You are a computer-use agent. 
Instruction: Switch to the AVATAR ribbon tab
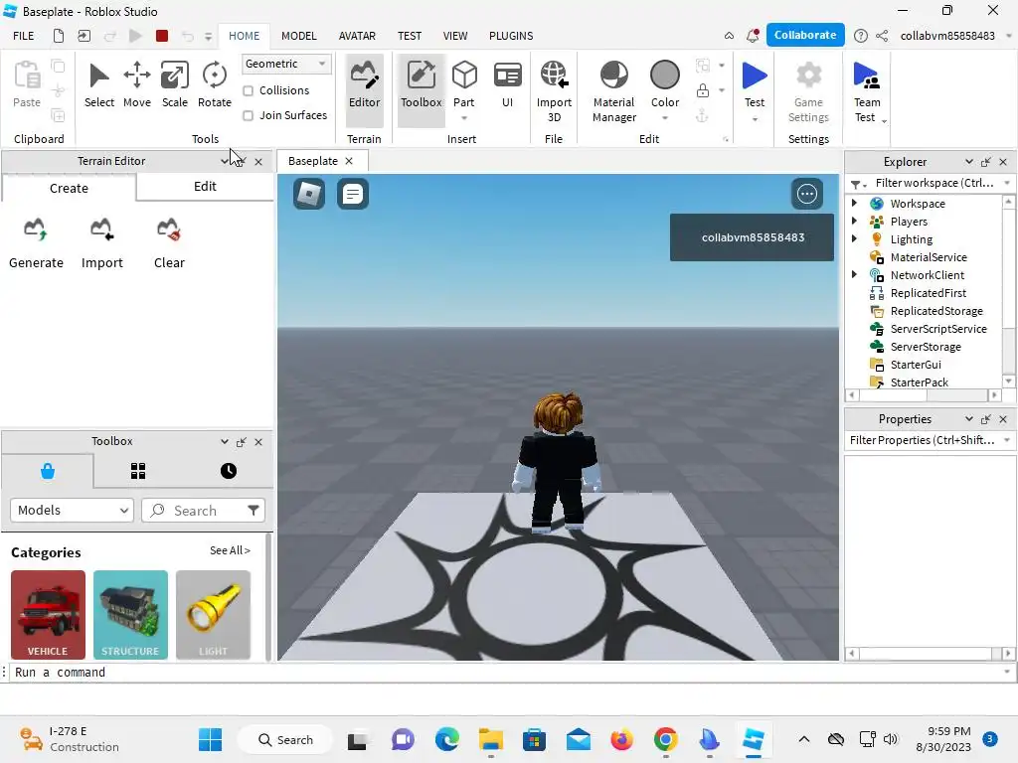coord(357,36)
